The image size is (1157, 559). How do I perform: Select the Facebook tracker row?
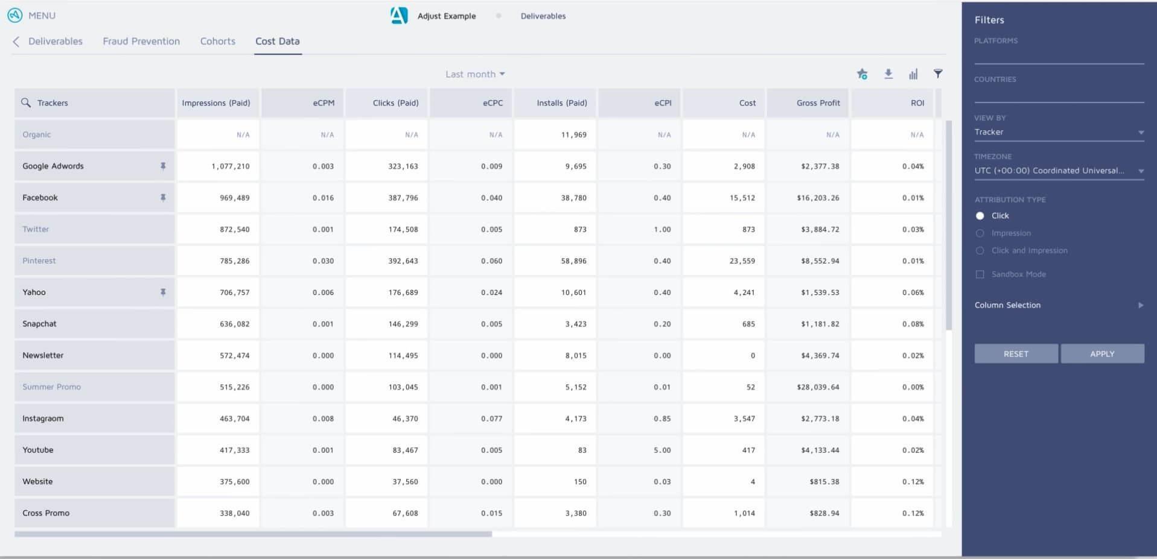tap(95, 197)
